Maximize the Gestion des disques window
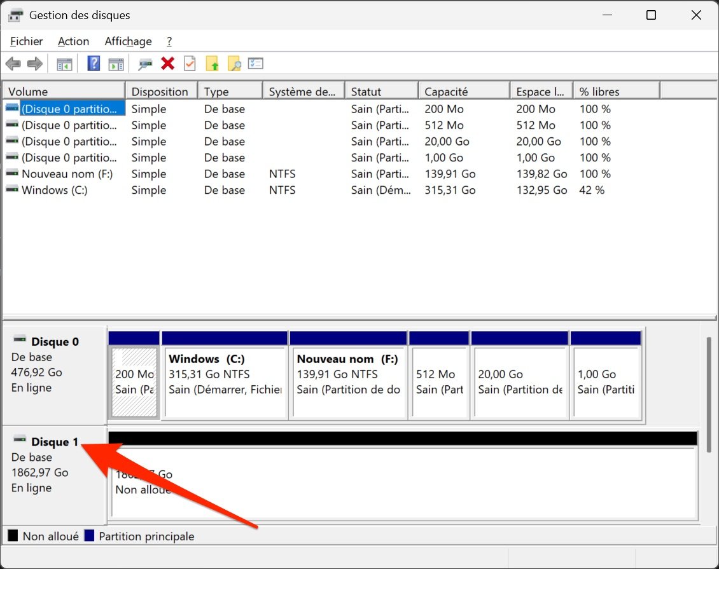The image size is (719, 595). tap(651, 15)
